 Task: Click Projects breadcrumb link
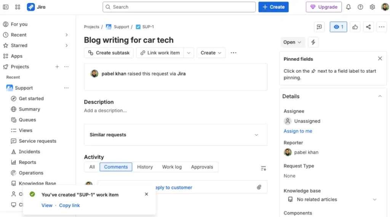coord(91,27)
